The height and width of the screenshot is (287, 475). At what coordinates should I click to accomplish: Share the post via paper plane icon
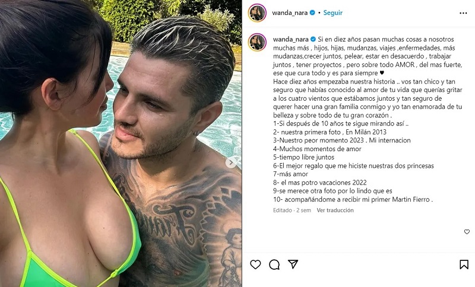coord(293,264)
